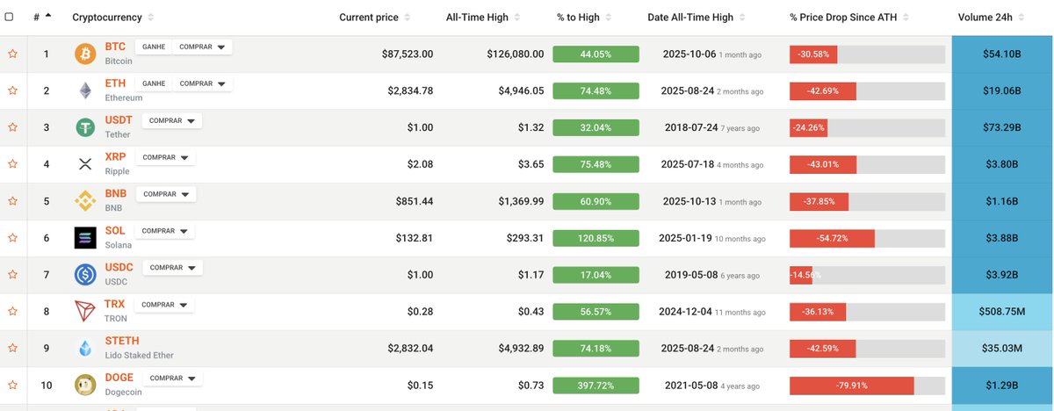Star the Lido Staked Ether row
Image resolution: width=1054 pixels, height=411 pixels.
12,348
